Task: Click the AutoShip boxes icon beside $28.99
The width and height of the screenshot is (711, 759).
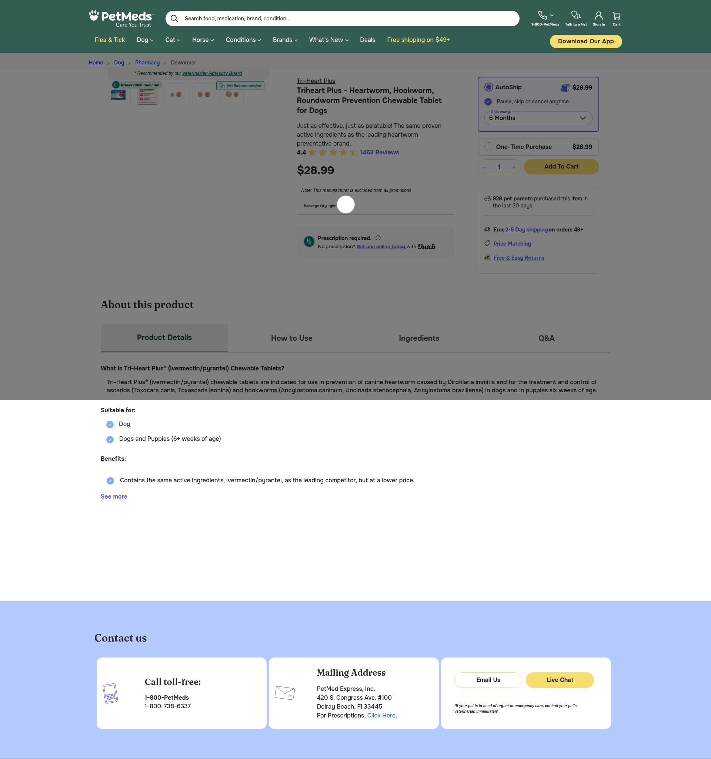Action: pyautogui.click(x=564, y=88)
